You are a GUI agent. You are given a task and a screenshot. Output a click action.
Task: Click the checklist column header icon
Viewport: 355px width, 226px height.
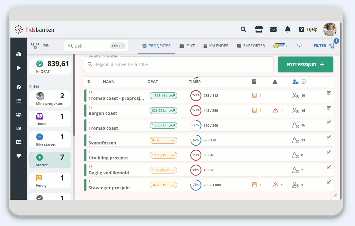[x=254, y=82]
